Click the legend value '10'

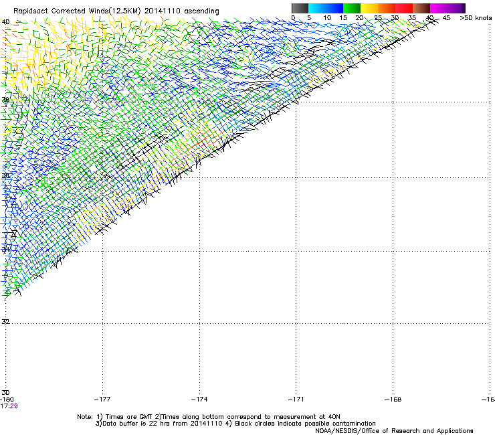pos(327,17)
